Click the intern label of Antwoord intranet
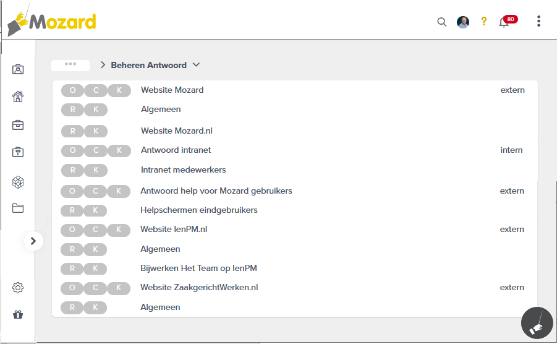 click(511, 150)
